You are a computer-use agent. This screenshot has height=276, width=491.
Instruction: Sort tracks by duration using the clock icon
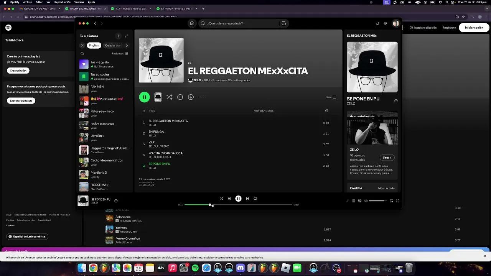pyautogui.click(x=327, y=111)
